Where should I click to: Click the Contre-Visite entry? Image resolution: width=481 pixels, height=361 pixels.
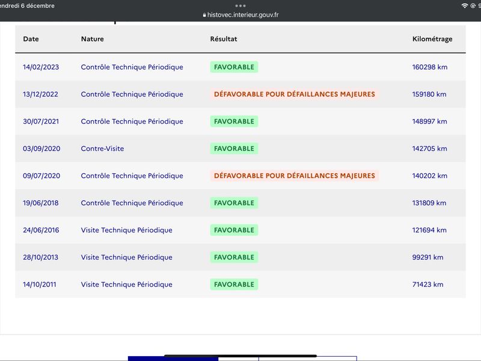click(x=102, y=149)
